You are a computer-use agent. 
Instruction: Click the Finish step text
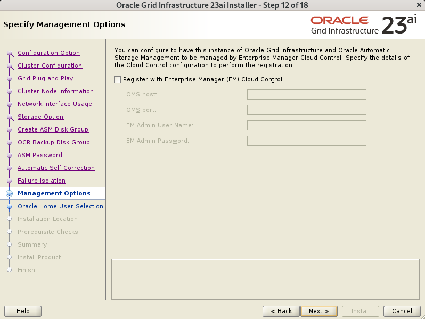[26, 270]
